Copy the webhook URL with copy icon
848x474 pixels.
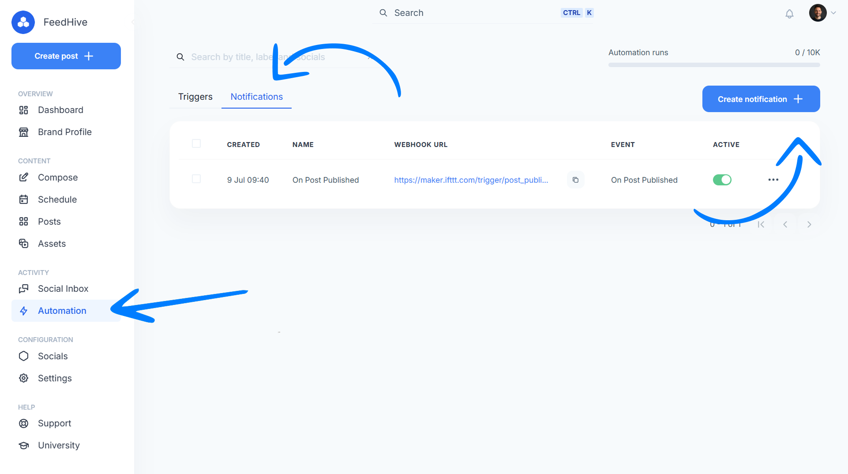[x=575, y=180]
